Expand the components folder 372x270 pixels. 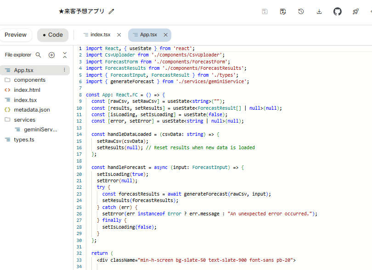point(29,80)
